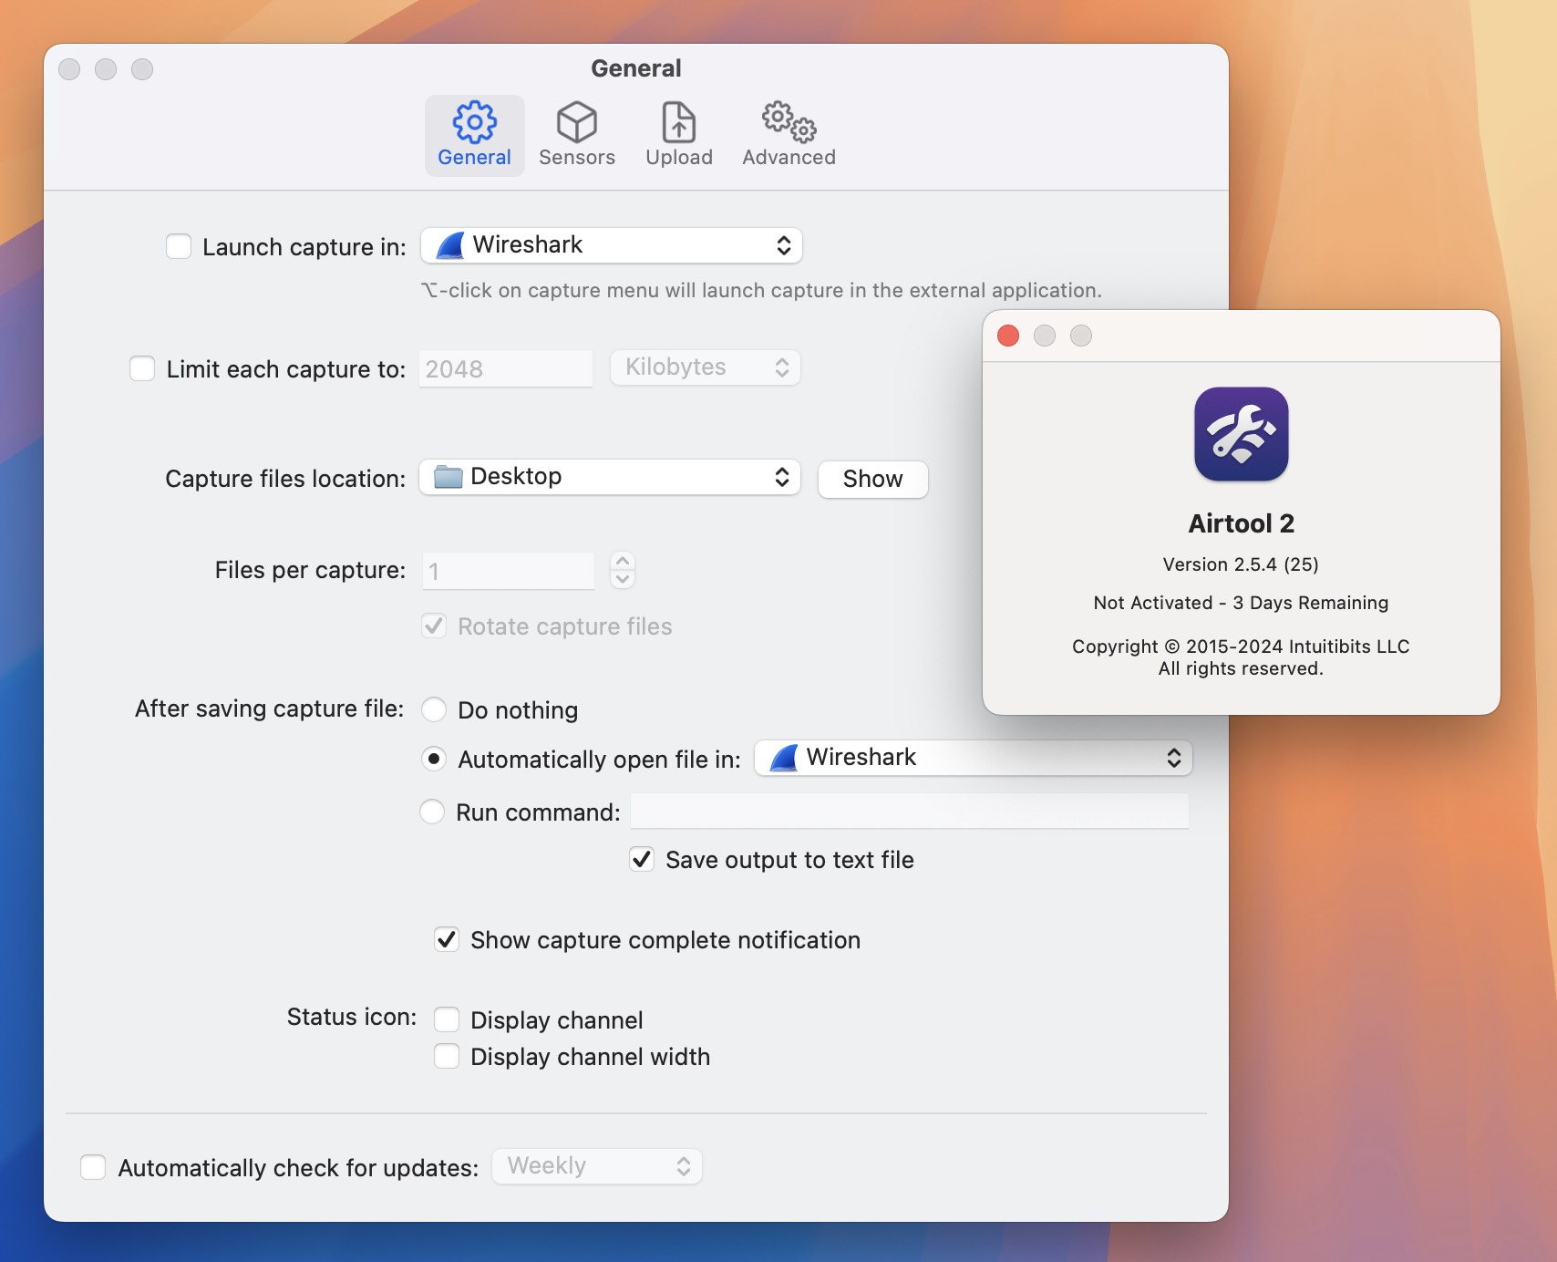Toggle Show capture complete notification checkbox
The image size is (1557, 1262).
tap(447, 939)
